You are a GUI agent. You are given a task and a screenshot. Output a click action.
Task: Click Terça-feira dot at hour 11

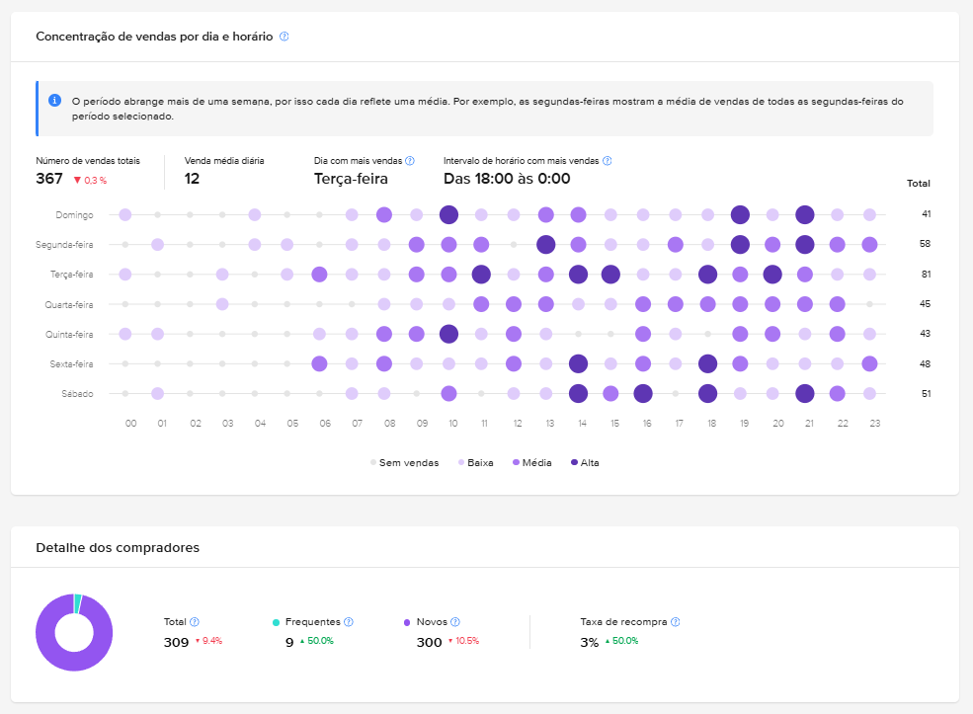click(481, 275)
